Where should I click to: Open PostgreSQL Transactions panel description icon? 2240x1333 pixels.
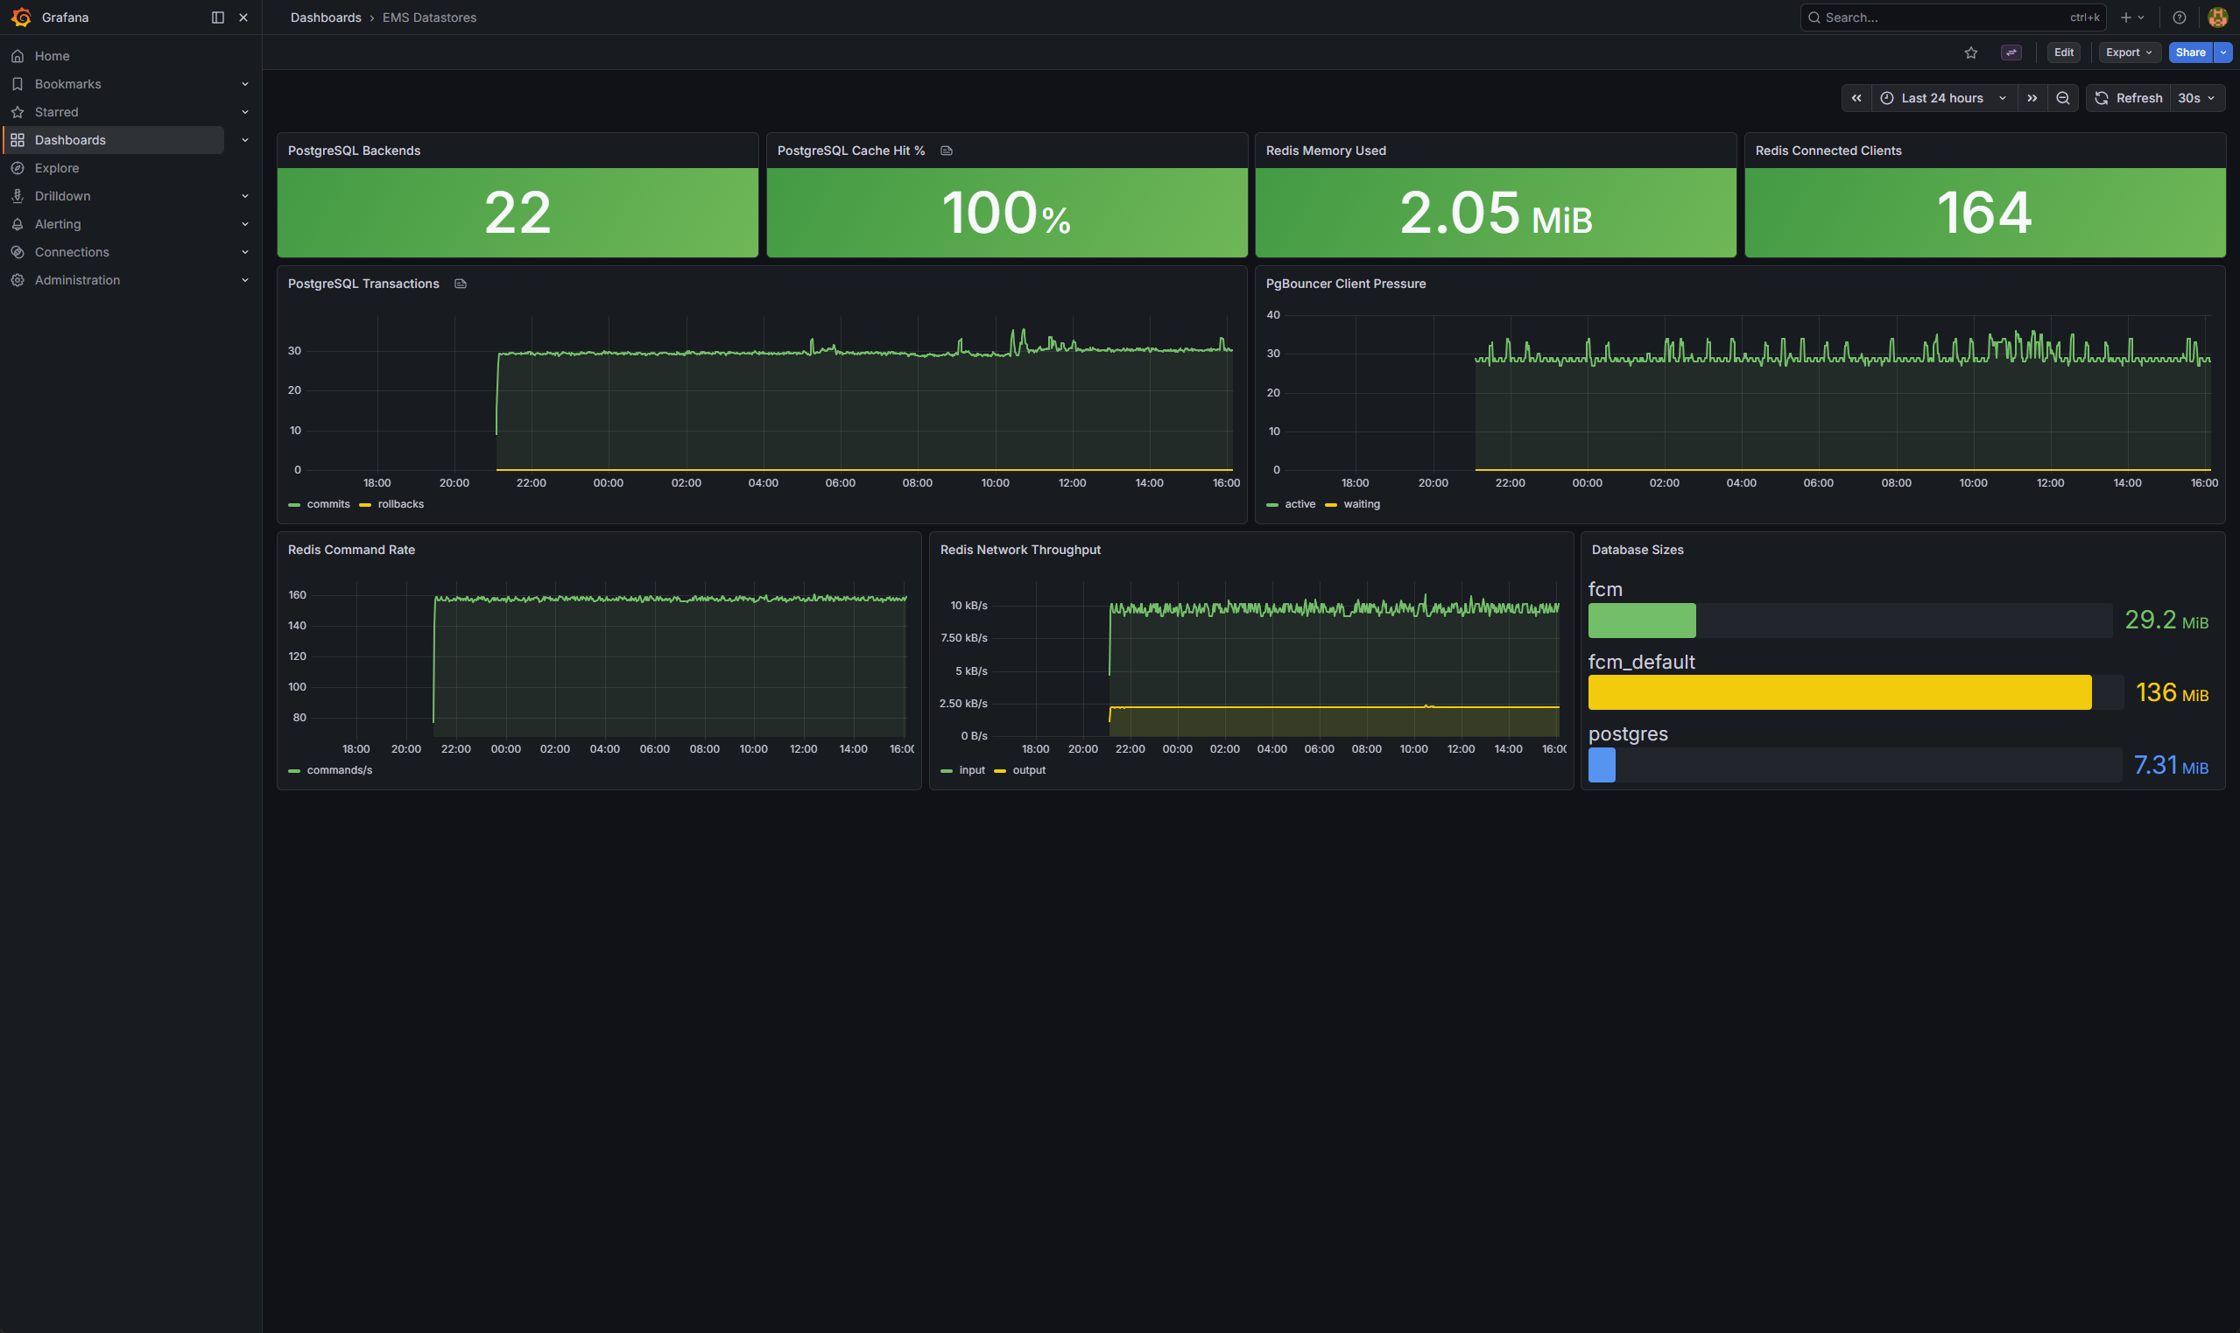(461, 284)
